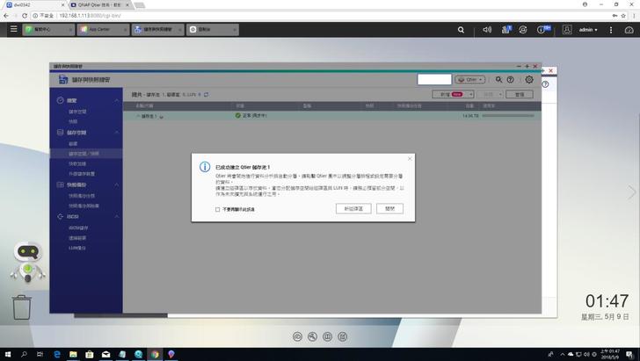640x361 pixels.
Task: Open Edge browser from taskbar
Action: [x=57, y=354]
